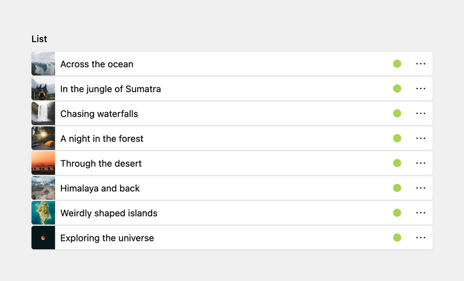Click the Weirdly shaped islands title

(x=109, y=213)
